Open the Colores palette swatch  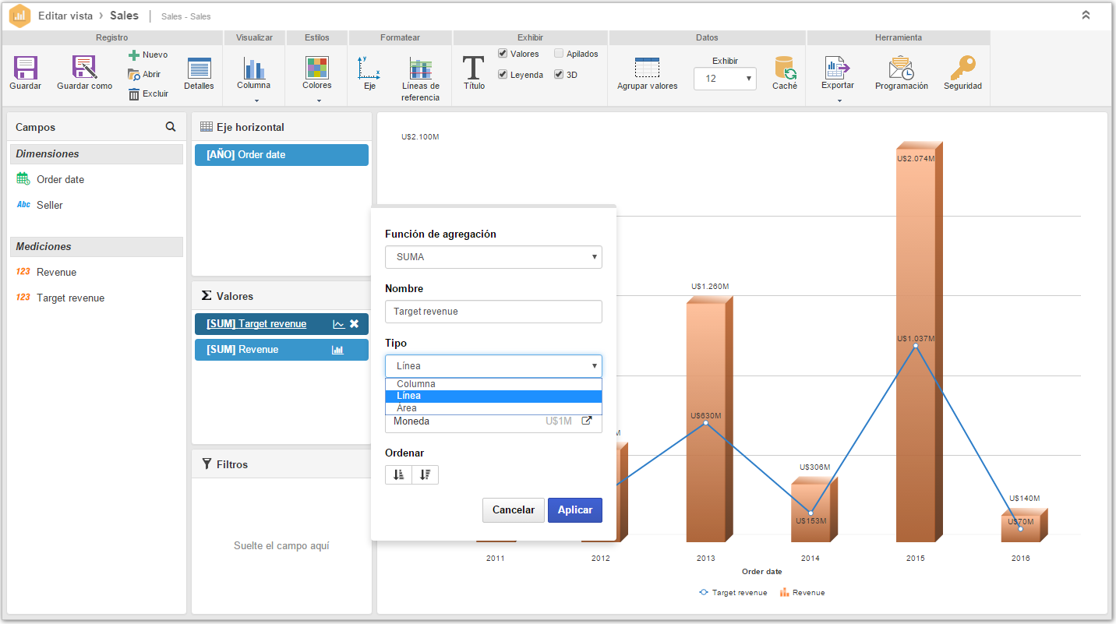pyautogui.click(x=317, y=68)
